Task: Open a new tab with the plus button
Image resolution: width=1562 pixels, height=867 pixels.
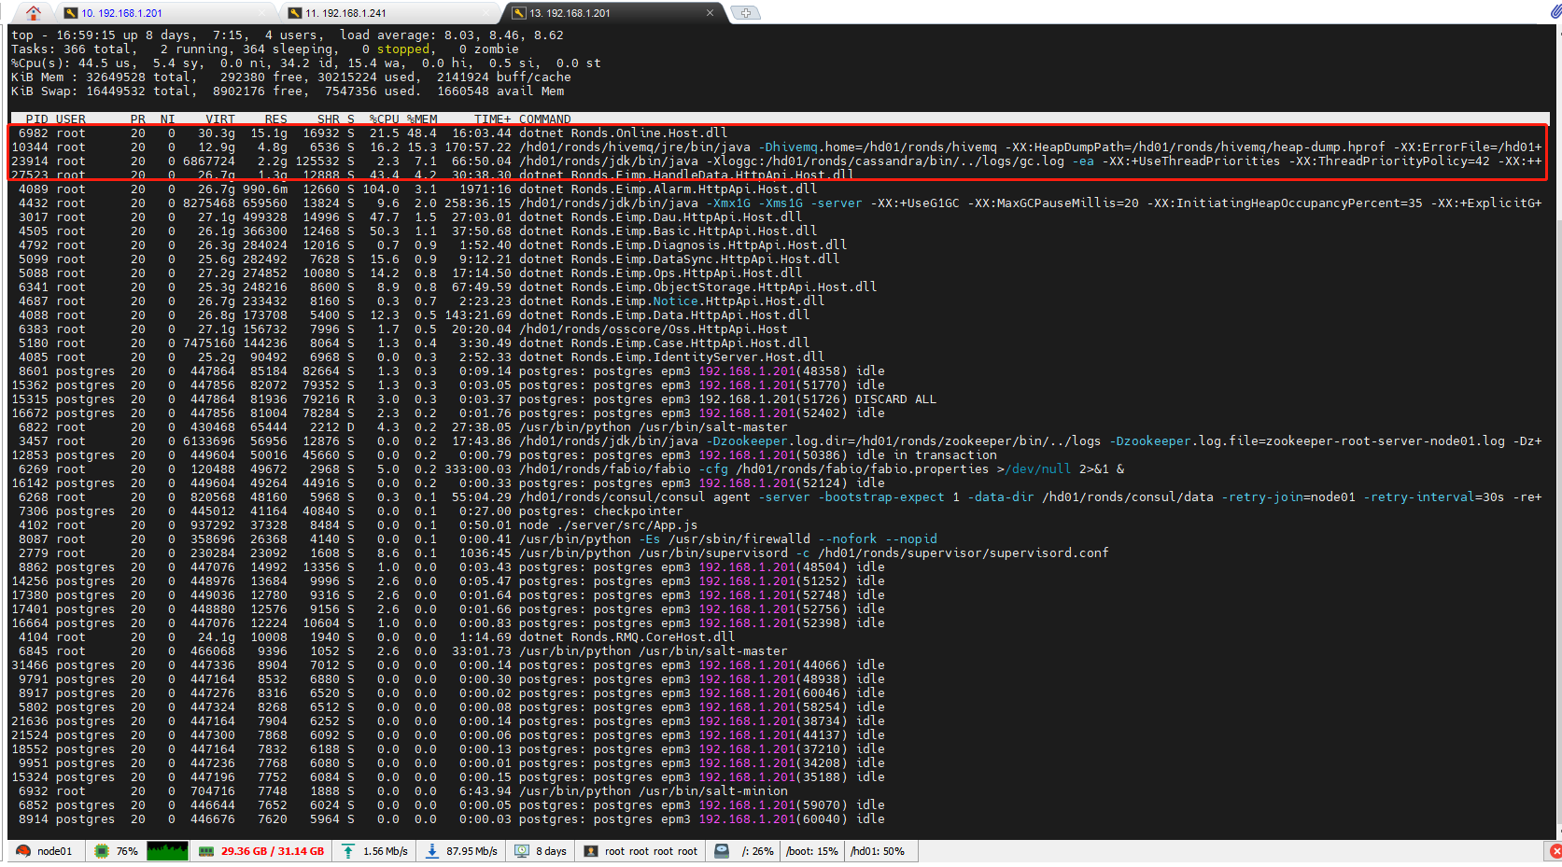Action: (x=745, y=13)
